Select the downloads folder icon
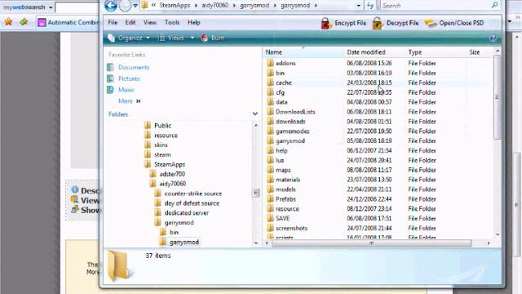The width and height of the screenshot is (522, 294). point(270,122)
